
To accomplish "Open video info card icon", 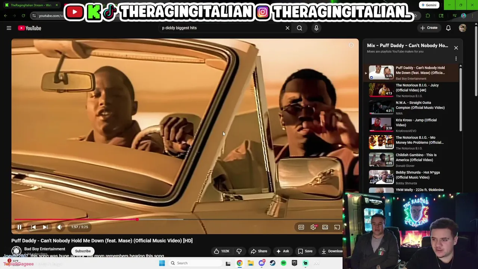I will 351,45.
